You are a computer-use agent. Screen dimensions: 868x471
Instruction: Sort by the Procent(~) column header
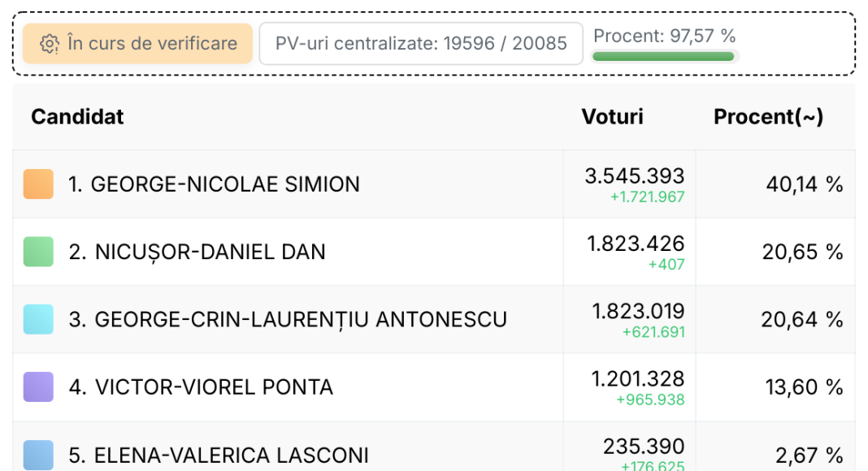click(x=768, y=117)
